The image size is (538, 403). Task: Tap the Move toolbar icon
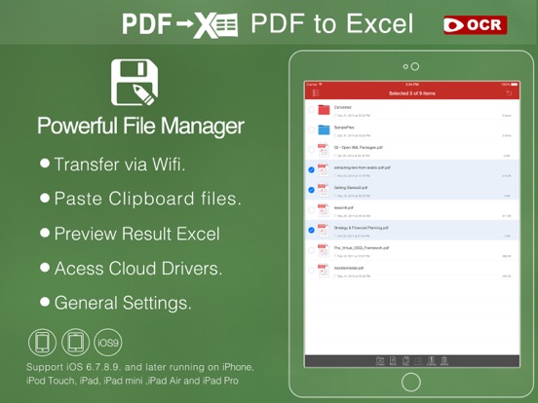[393, 361]
